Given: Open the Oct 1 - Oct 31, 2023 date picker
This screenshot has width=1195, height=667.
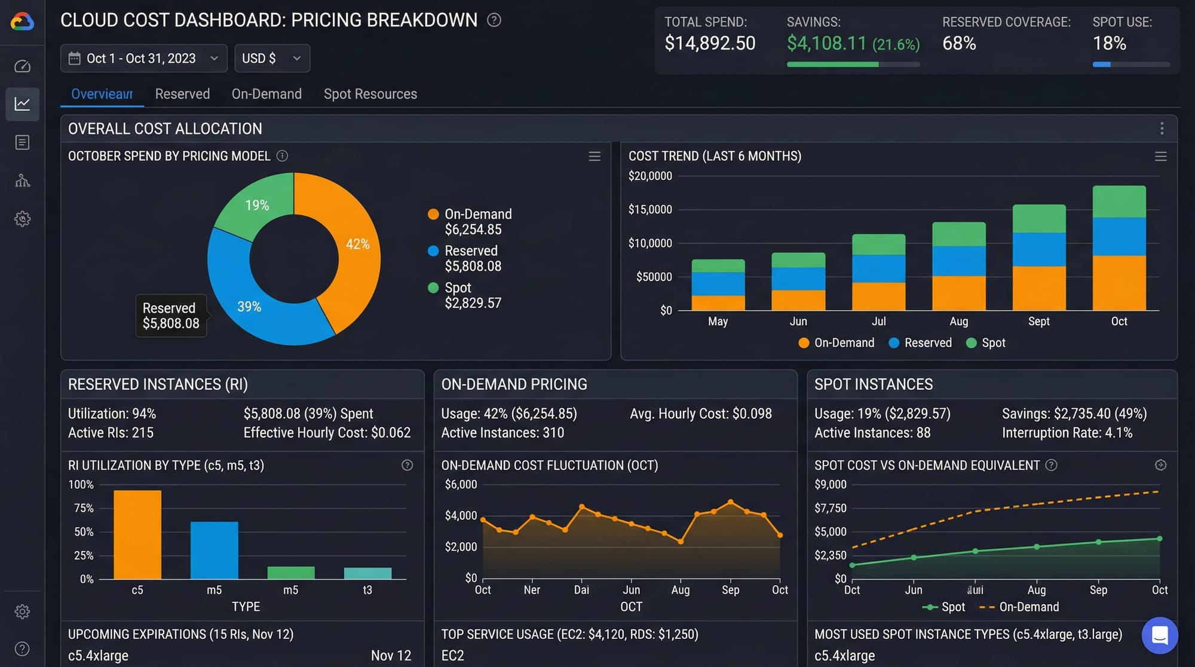Looking at the screenshot, I should [143, 58].
